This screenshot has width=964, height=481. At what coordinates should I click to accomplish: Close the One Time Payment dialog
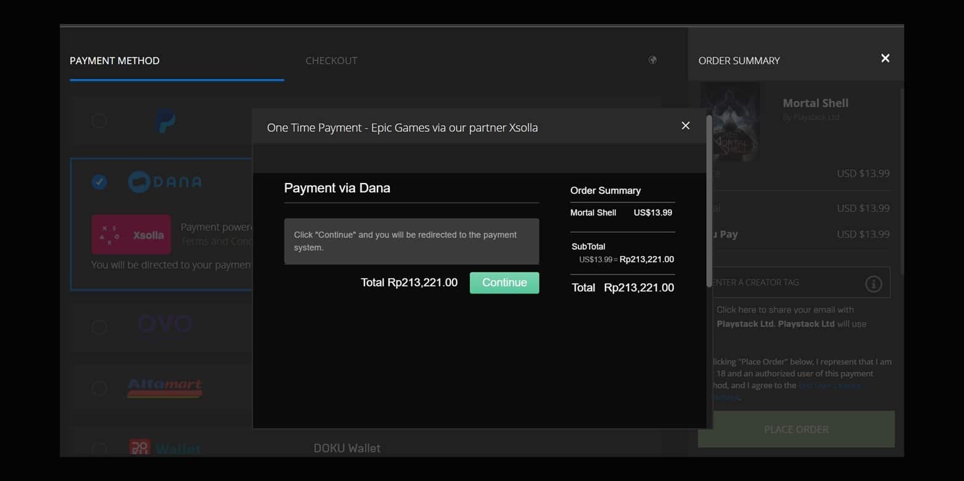point(685,126)
